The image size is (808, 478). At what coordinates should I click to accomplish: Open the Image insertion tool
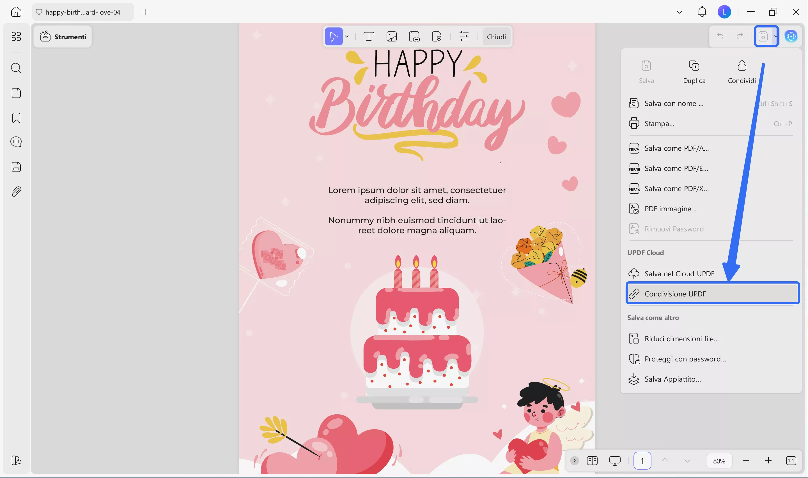click(392, 36)
